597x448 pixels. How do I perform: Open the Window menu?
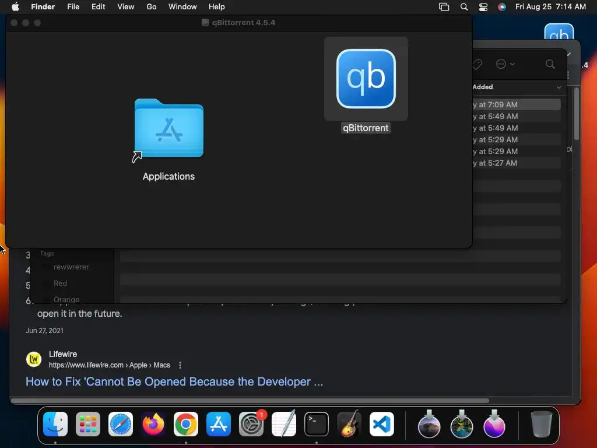pos(182,6)
